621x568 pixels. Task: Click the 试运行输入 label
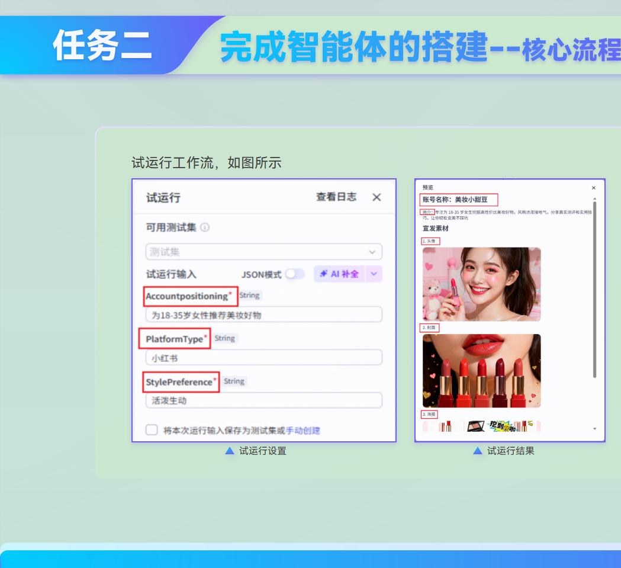[171, 274]
